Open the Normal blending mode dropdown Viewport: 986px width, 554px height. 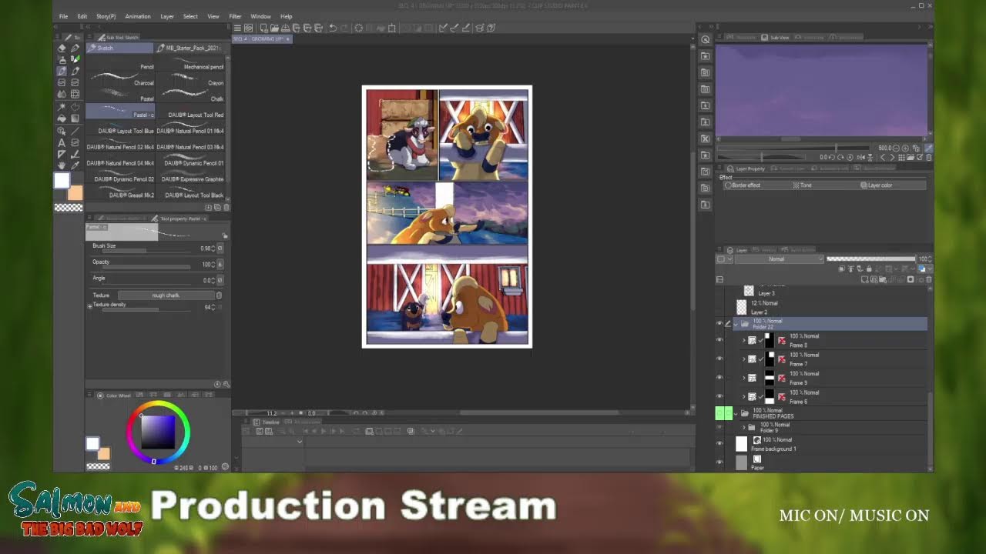[x=779, y=259]
